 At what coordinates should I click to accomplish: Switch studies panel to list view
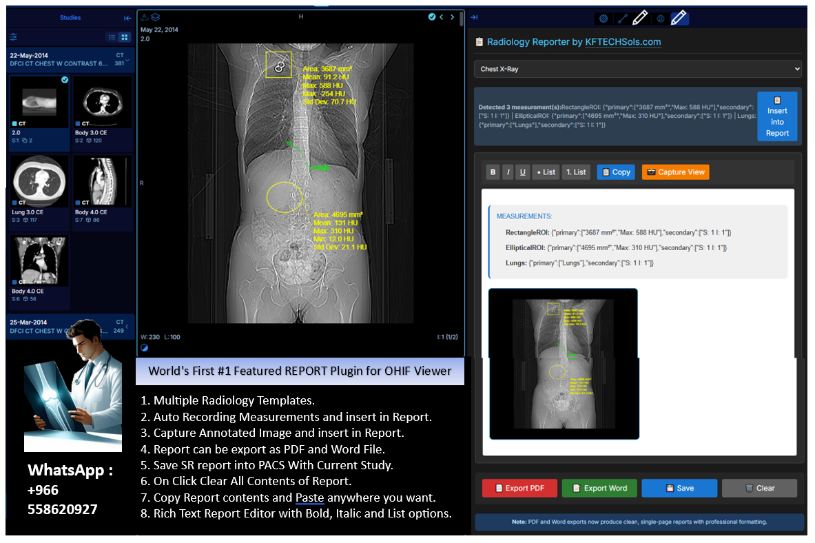click(x=112, y=37)
